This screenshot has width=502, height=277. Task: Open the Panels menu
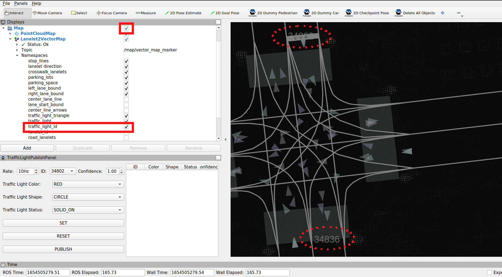tap(21, 3)
